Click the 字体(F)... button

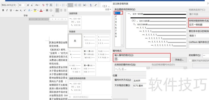pos(179,60)
